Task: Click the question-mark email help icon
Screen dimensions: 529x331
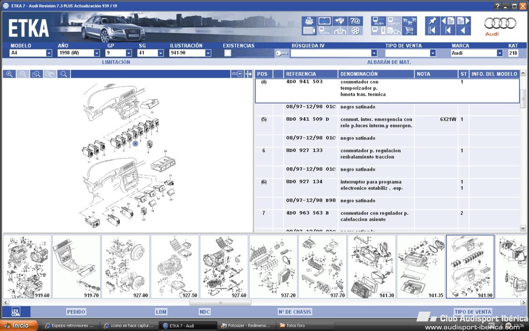Action: coord(355,21)
